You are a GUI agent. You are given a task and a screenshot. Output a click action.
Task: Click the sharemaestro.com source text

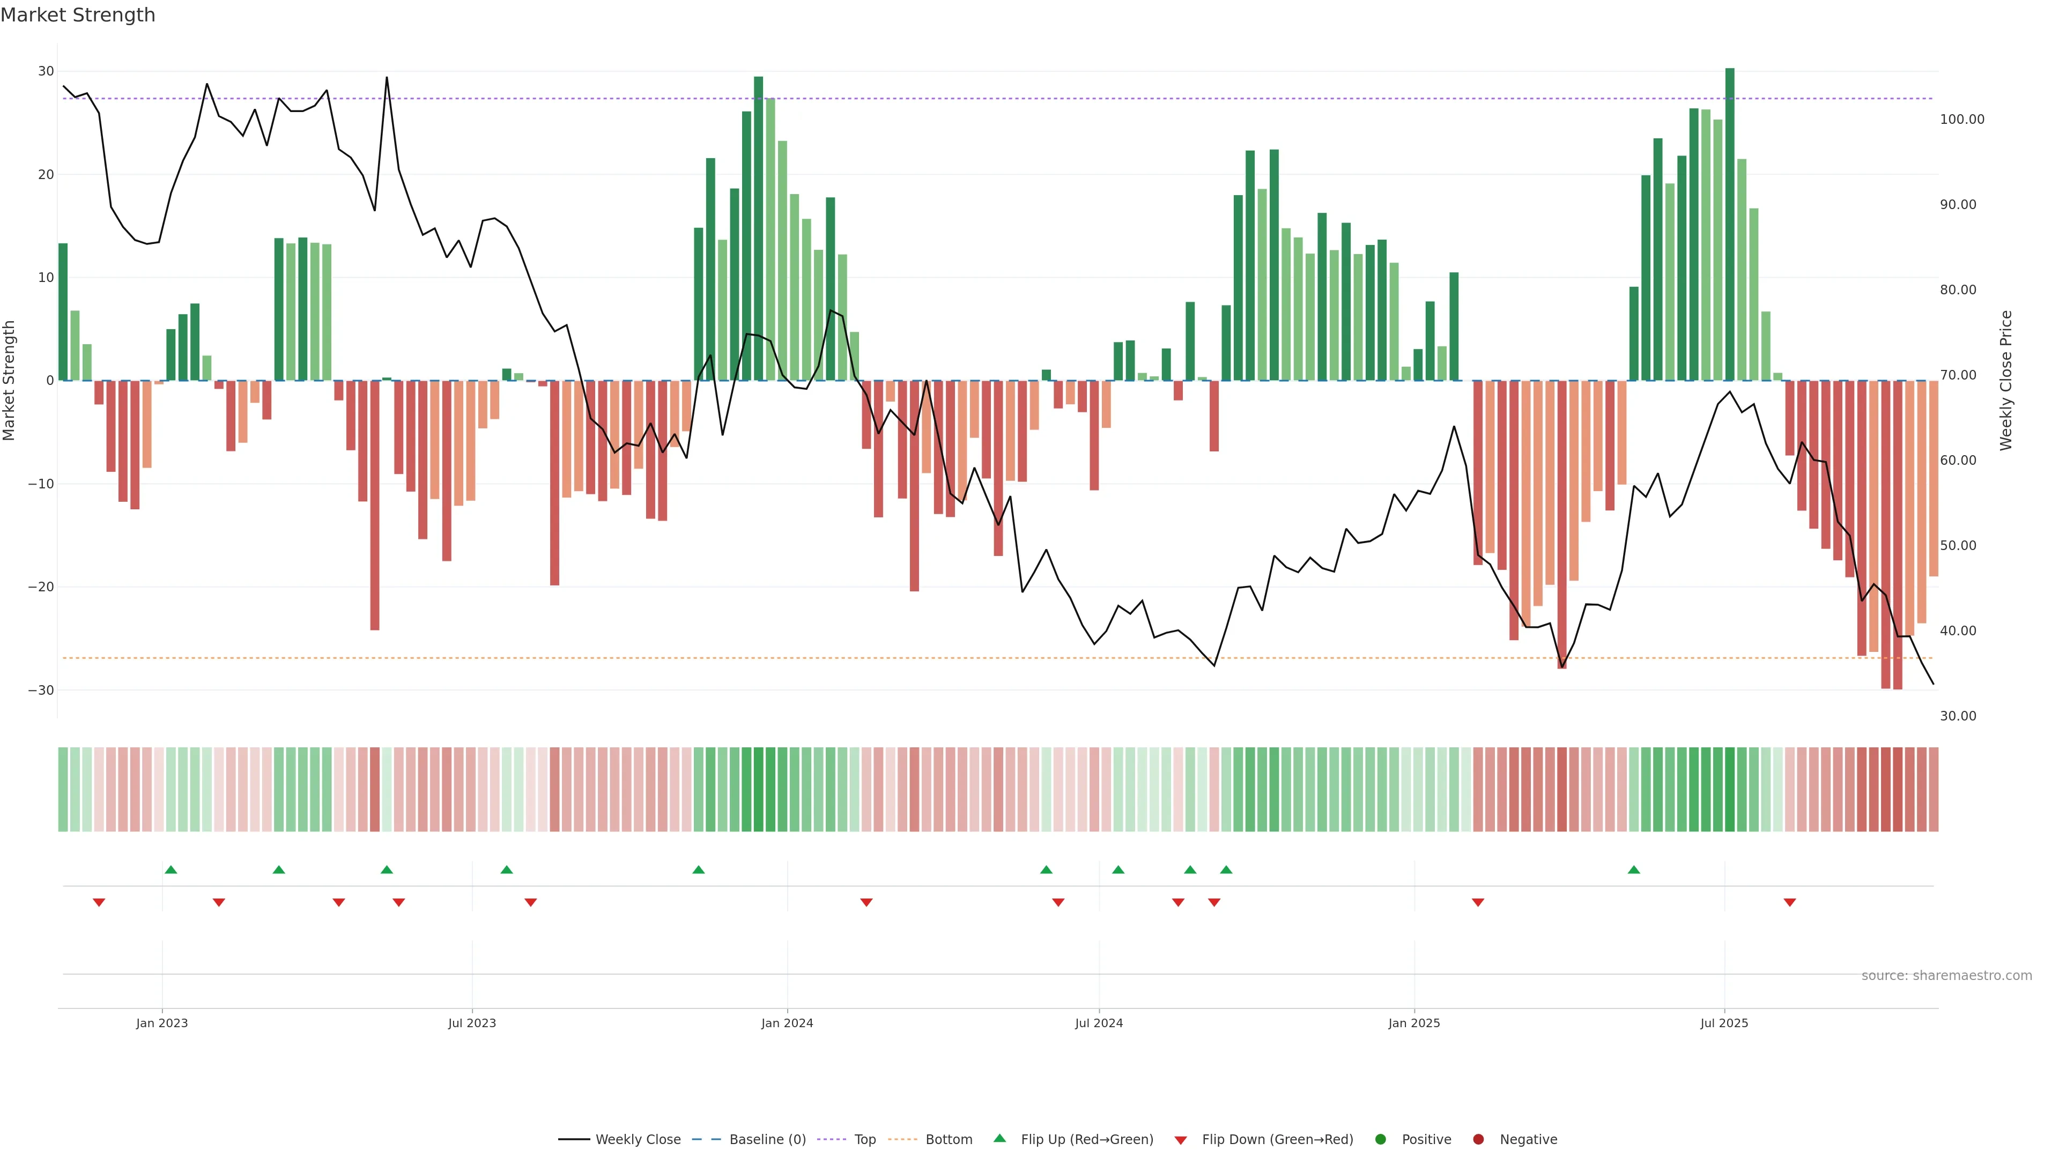click(1946, 976)
